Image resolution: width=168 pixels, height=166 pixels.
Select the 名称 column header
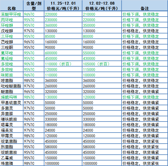[12, 6]
